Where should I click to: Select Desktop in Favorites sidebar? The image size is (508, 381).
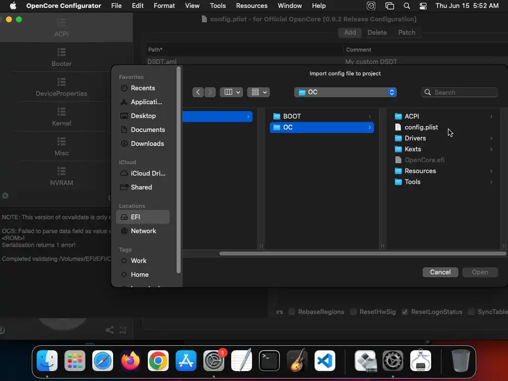(x=142, y=116)
